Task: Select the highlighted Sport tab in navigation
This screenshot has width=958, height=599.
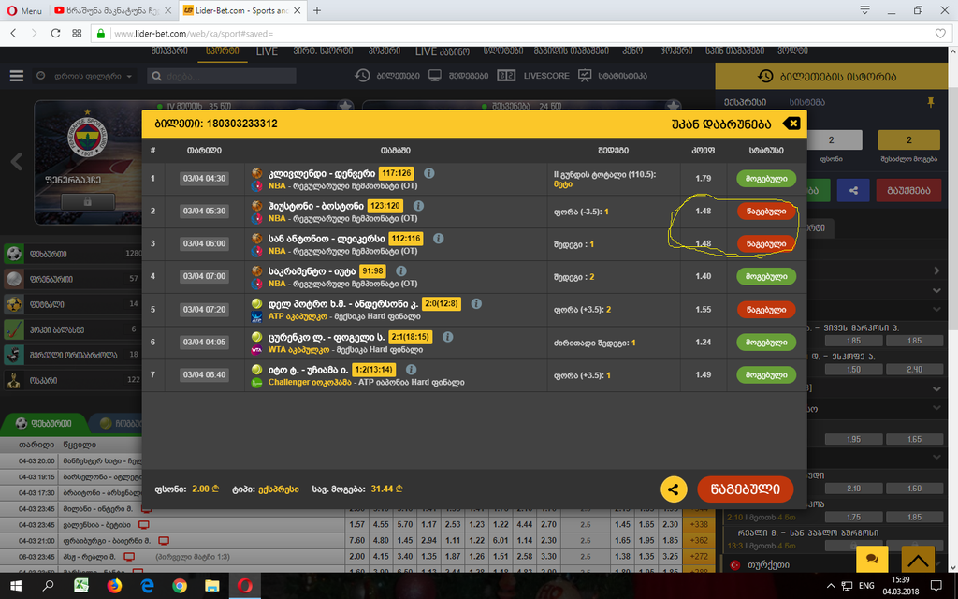Action: tap(223, 52)
